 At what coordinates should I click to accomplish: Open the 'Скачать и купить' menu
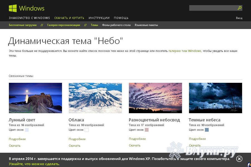(69, 18)
